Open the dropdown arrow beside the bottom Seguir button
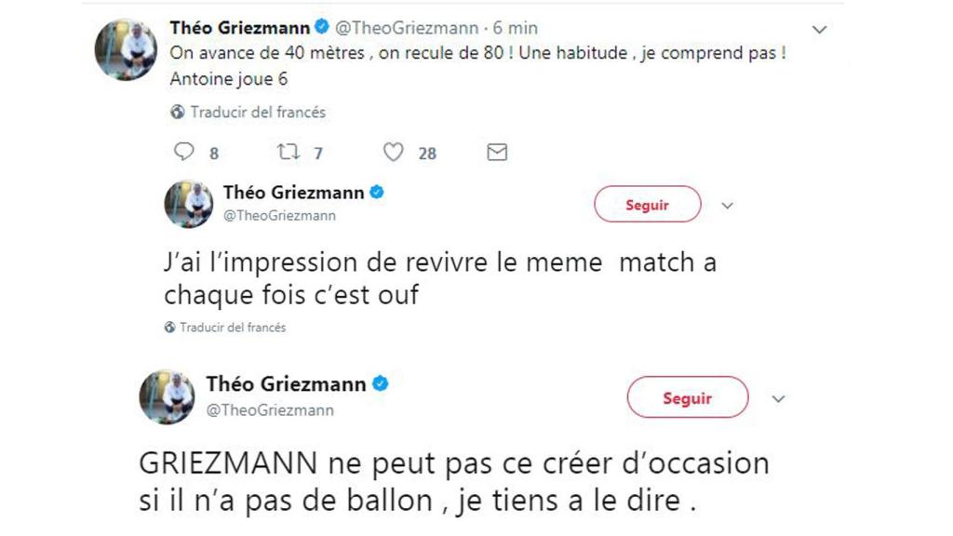 tap(777, 397)
